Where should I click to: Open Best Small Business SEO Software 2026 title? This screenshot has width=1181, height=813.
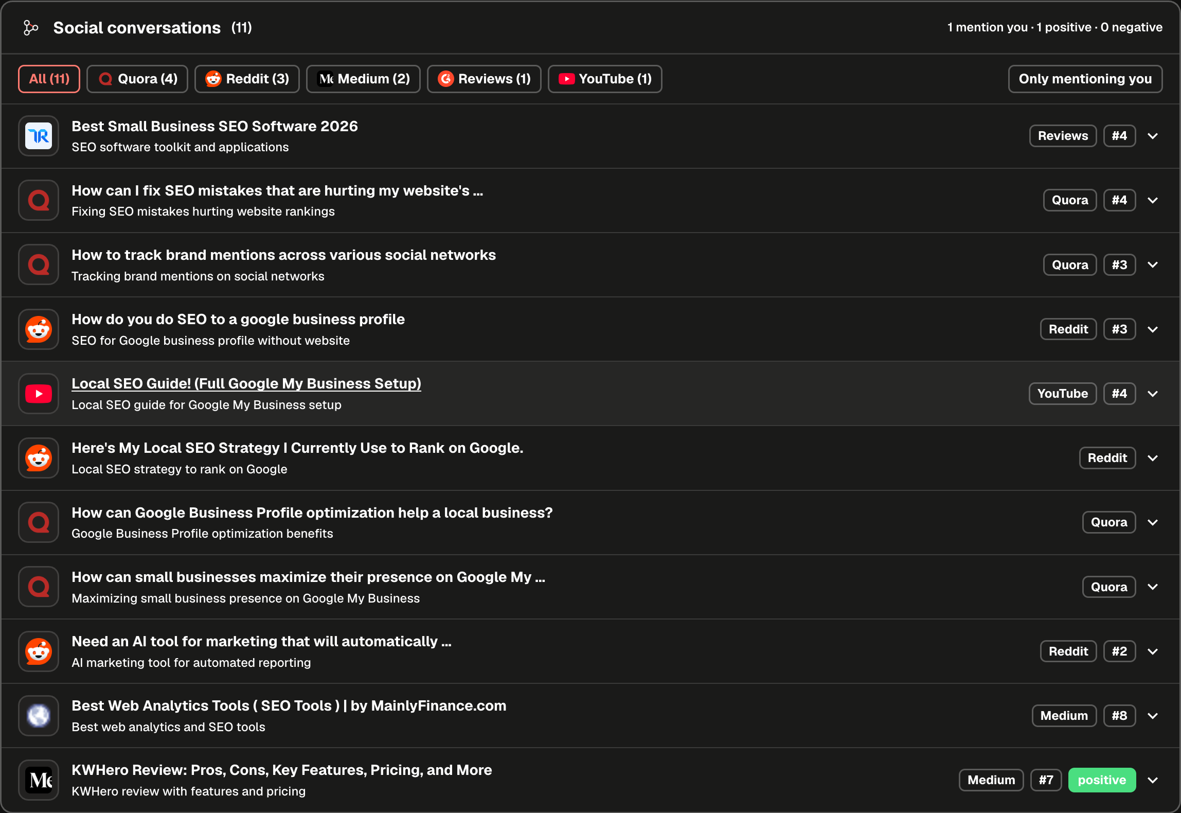click(x=214, y=126)
